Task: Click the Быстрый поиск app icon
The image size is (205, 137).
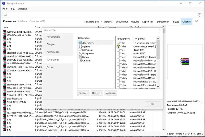Action: 4,3
